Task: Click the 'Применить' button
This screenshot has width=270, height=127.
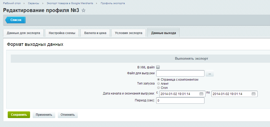Action: coord(44,115)
